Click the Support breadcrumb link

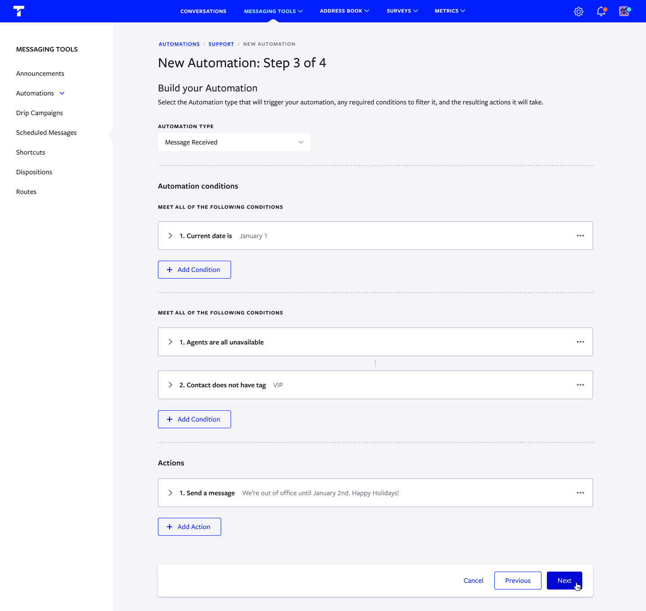(x=221, y=44)
